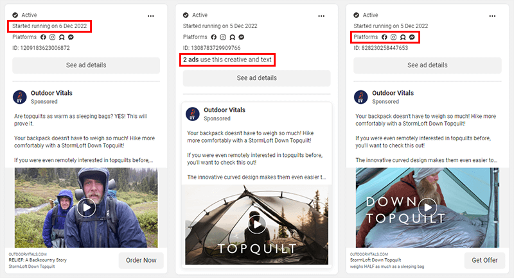Open Outdoor Vitals name on 2-ads card
Screen dimensions: 514x278
224,110
